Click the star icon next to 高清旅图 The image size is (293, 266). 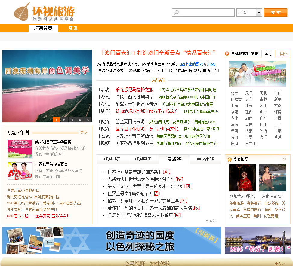[230, 159]
